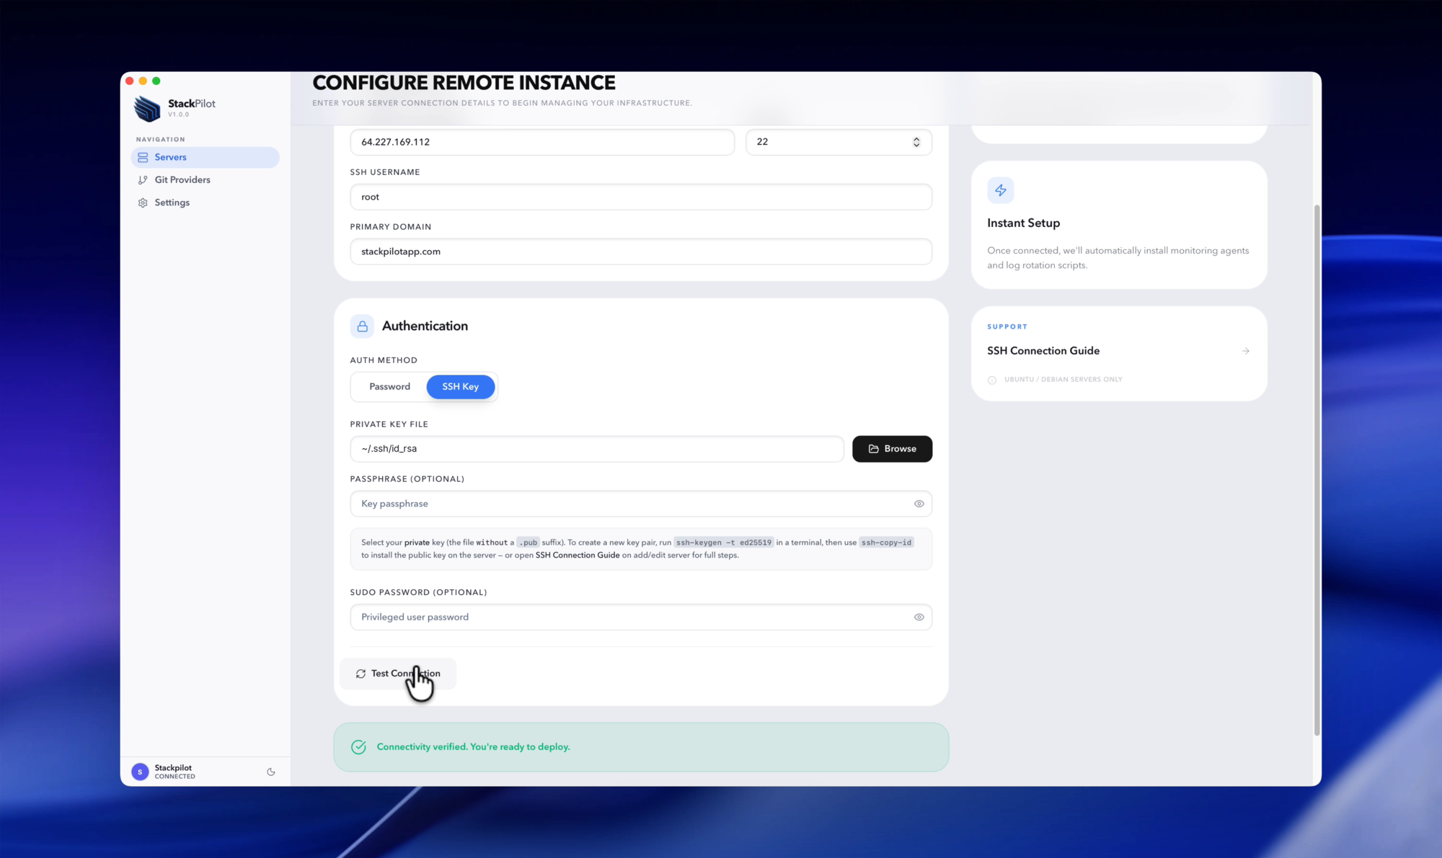
Task: Click the 'ssh-keygen -t ed25519' code snippet
Action: (723, 542)
